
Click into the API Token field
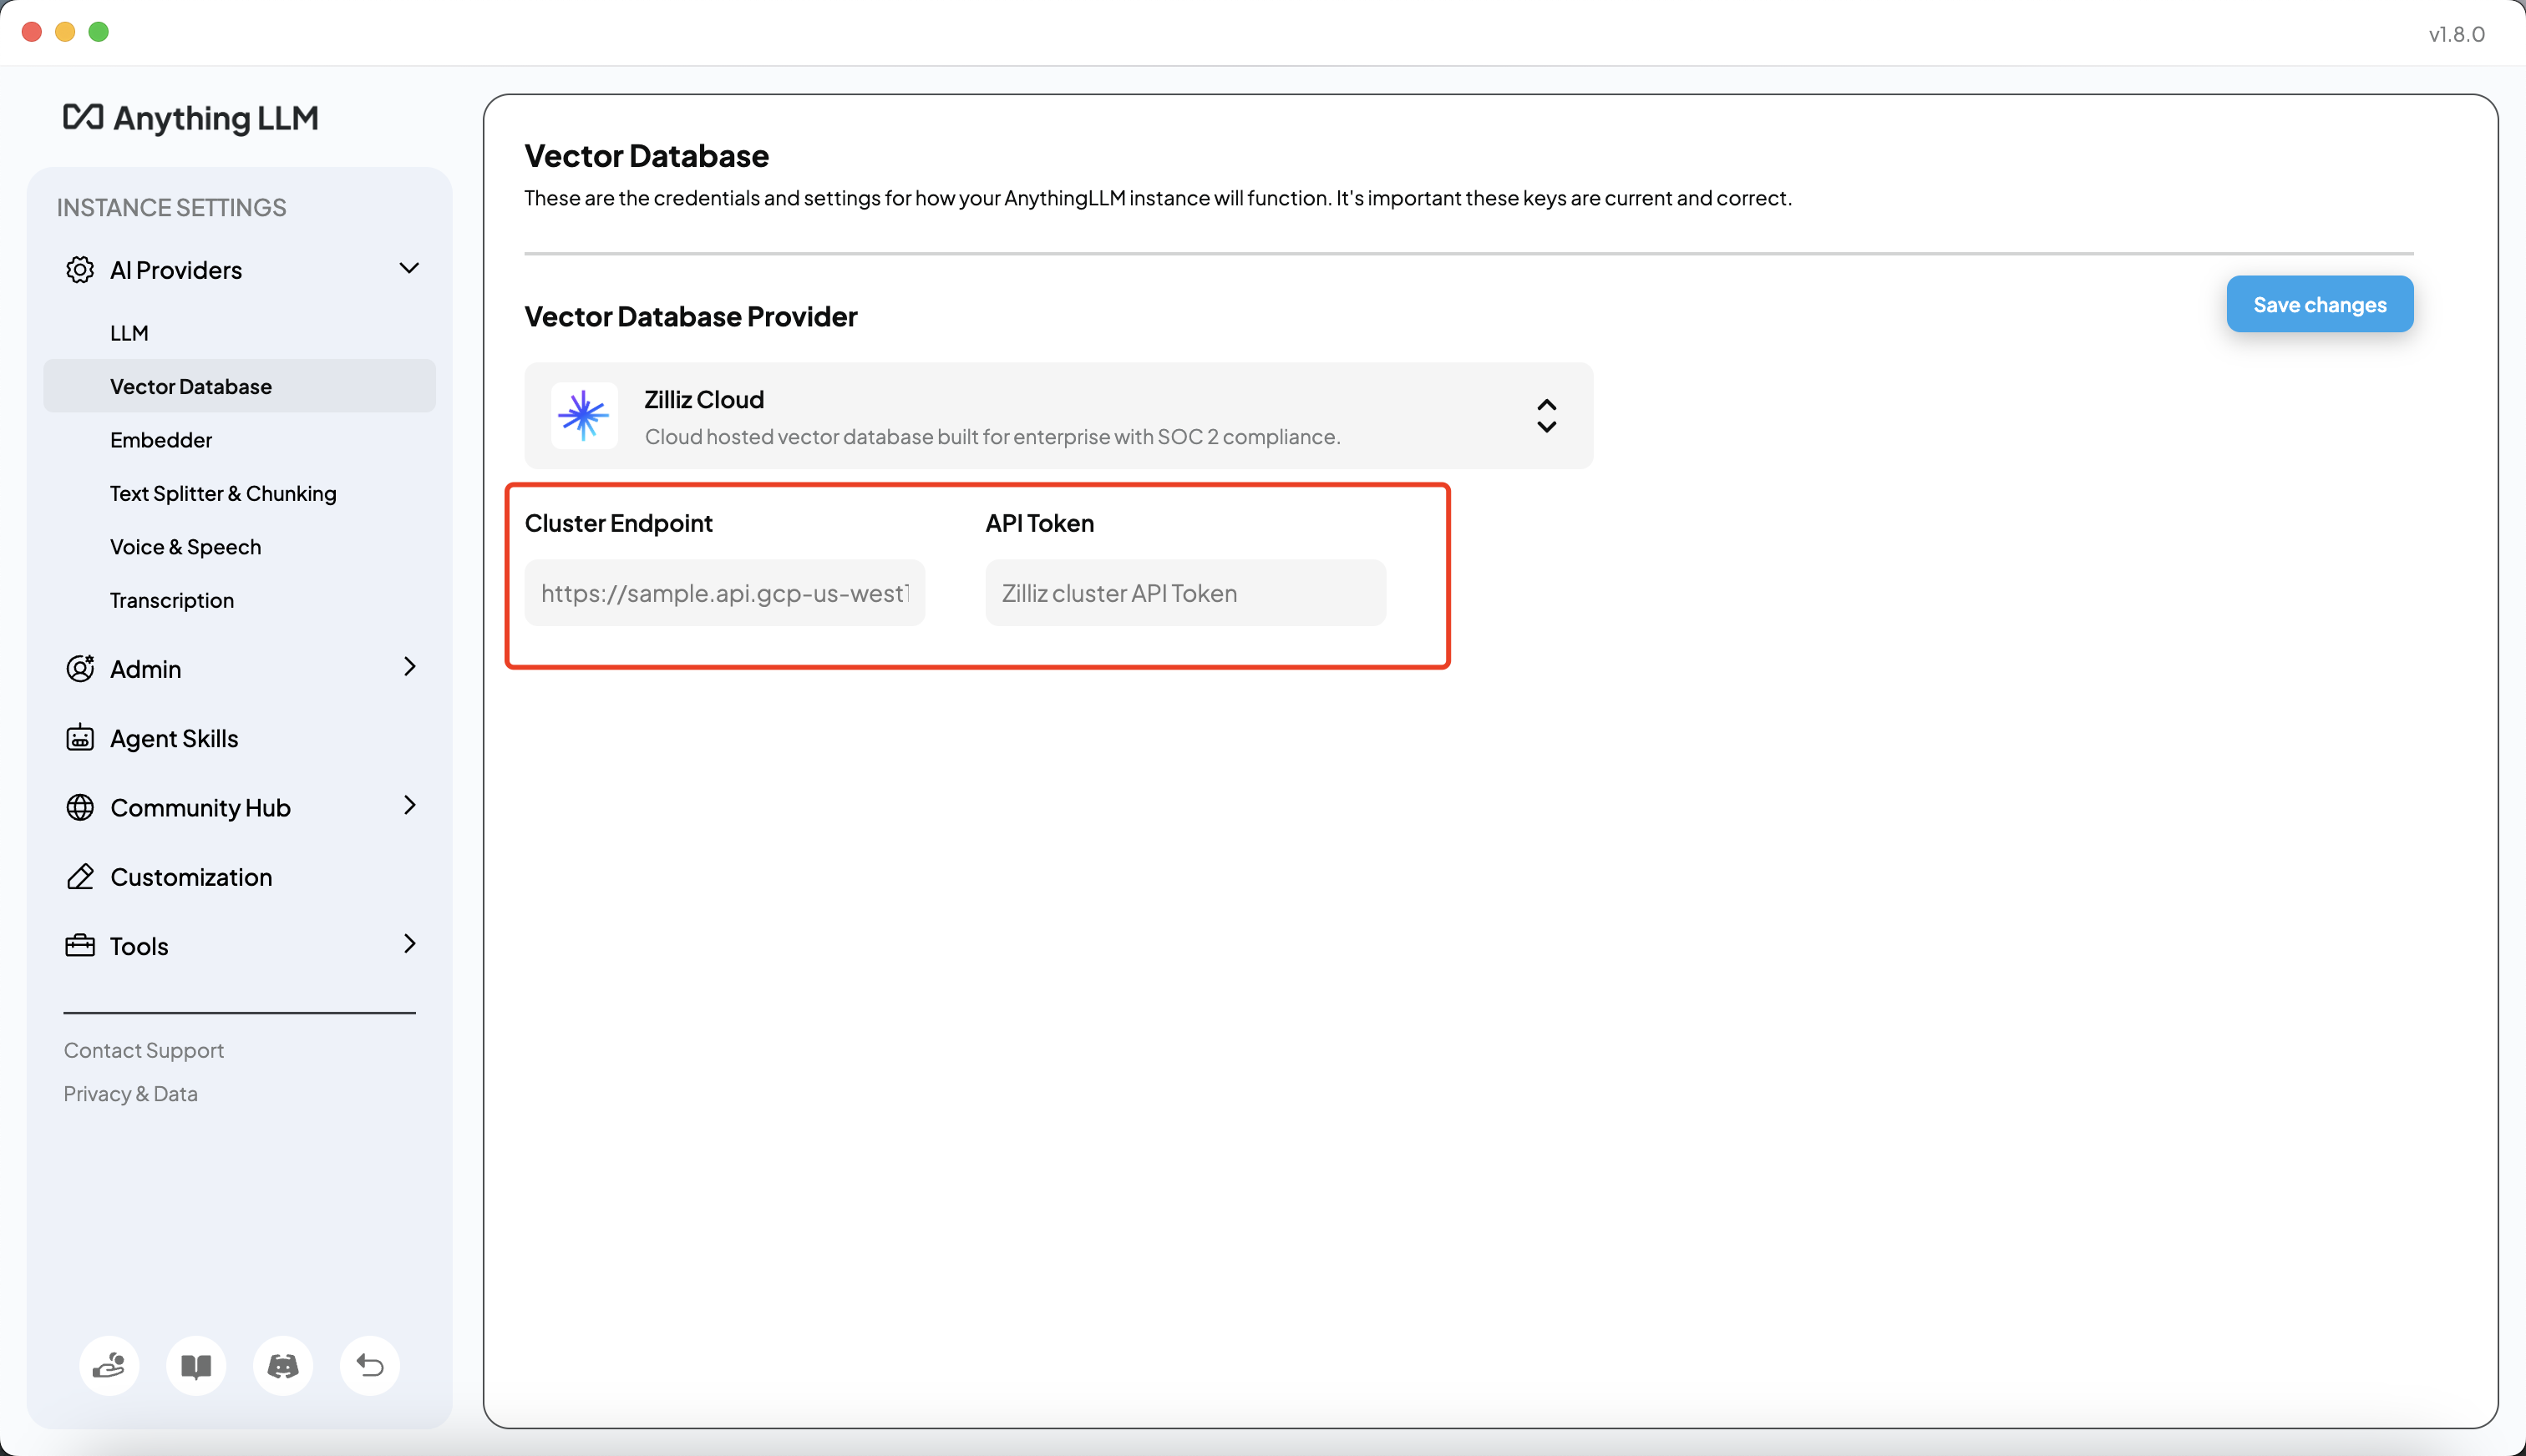[x=1184, y=593]
